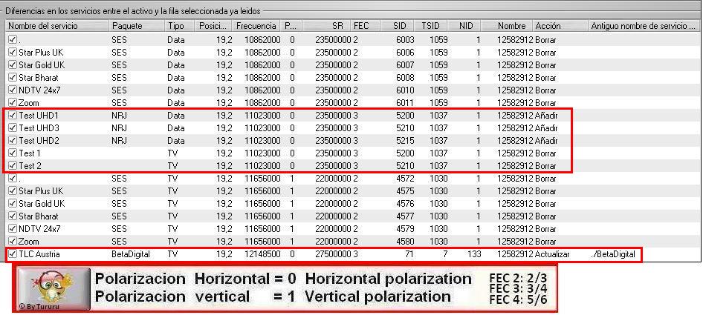Image resolution: width=703 pixels, height=315 pixels.
Task: Click the Actualizar action cell
Action: 552,255
